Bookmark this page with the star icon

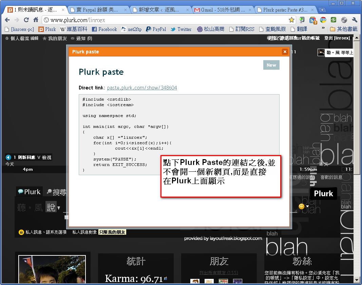point(291,20)
